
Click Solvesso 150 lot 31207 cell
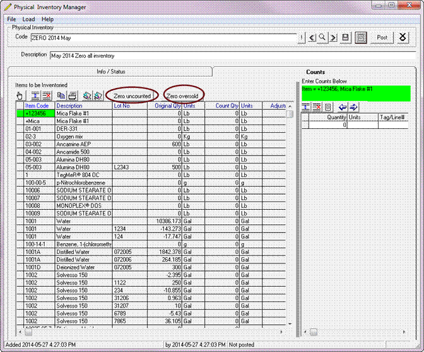(x=130, y=306)
